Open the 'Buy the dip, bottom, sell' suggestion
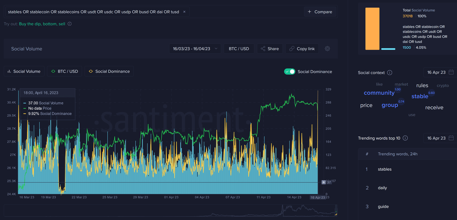The height and width of the screenshot is (220, 457). point(43,24)
